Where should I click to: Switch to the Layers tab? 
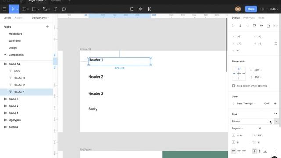pyautogui.click(x=7, y=18)
